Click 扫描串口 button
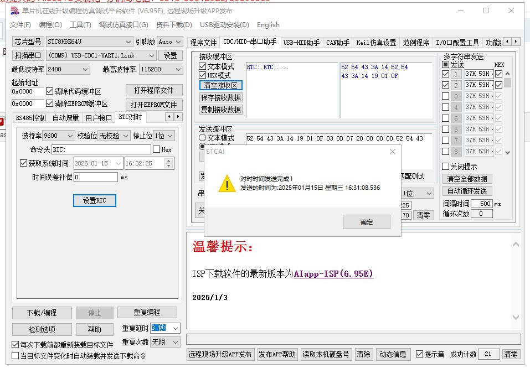The width and height of the screenshot is (530, 368). pos(28,55)
